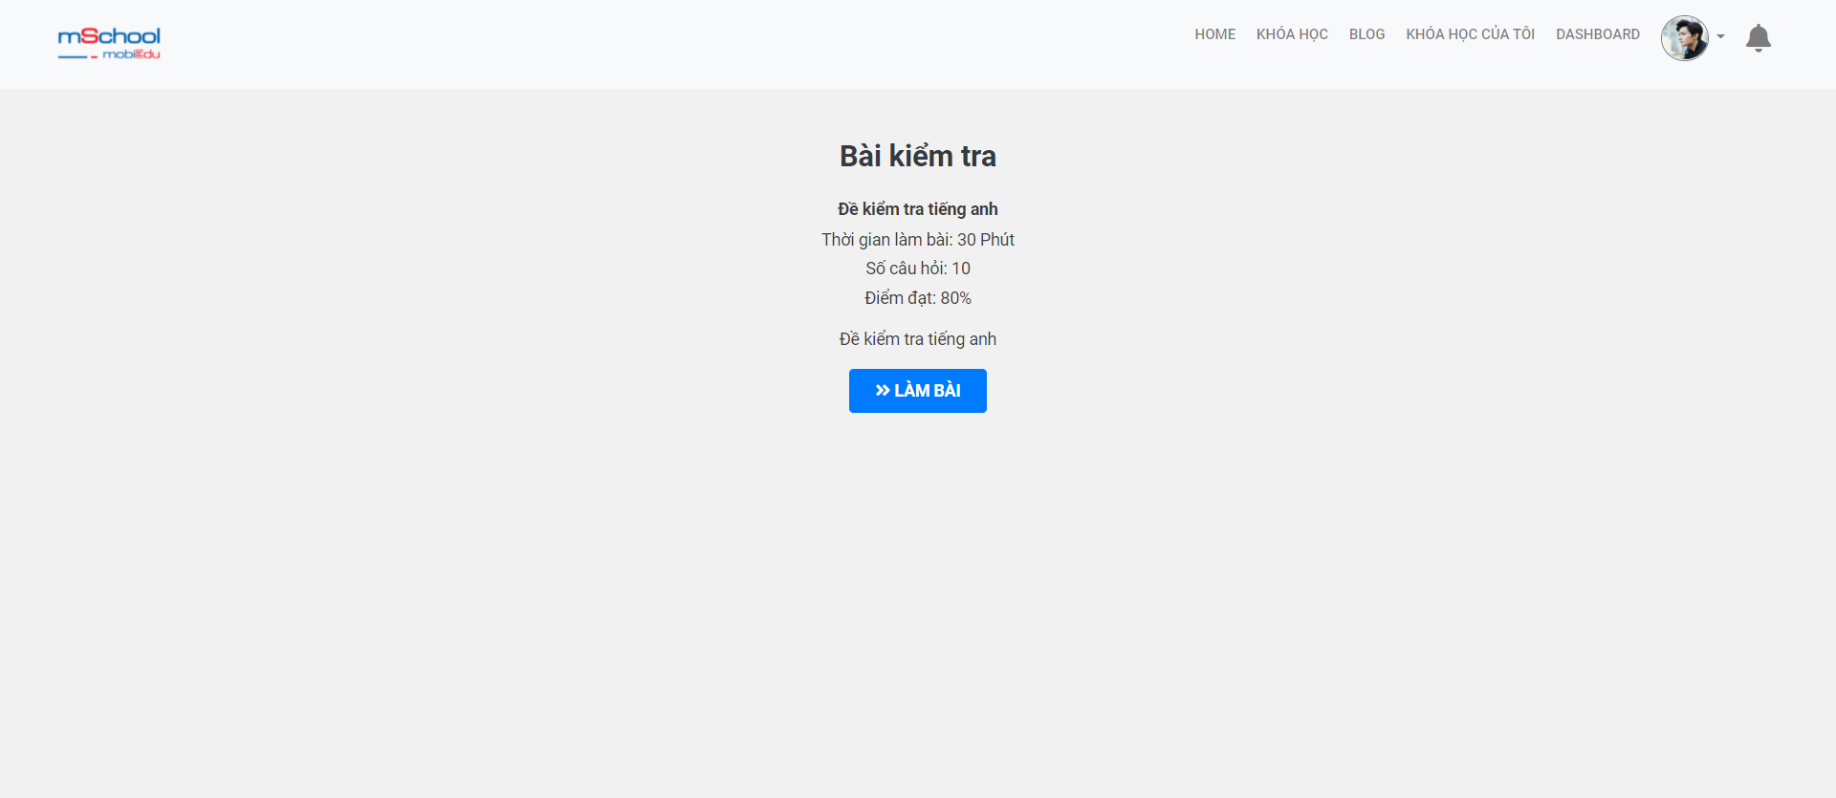
Task: Click the mSchool mobiEdu logo
Action: coord(109,43)
